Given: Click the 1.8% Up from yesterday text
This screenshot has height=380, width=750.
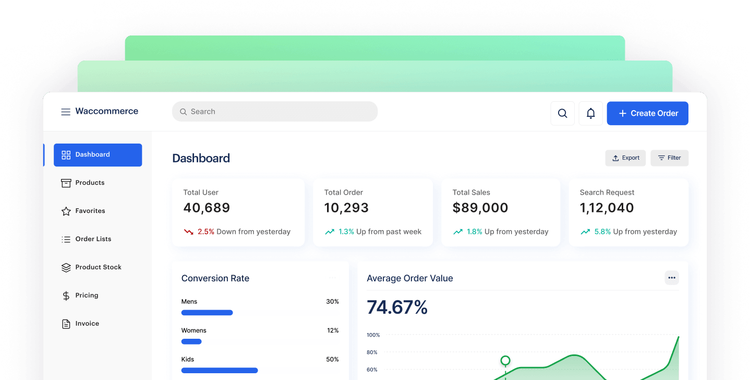Looking at the screenshot, I should click(x=507, y=232).
